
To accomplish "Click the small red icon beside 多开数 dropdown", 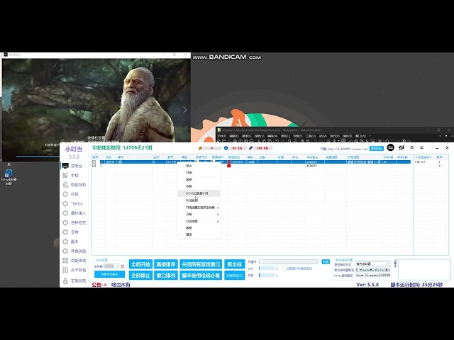I will (x=122, y=266).
